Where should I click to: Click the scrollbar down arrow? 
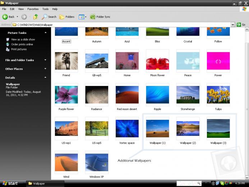coord(247,177)
